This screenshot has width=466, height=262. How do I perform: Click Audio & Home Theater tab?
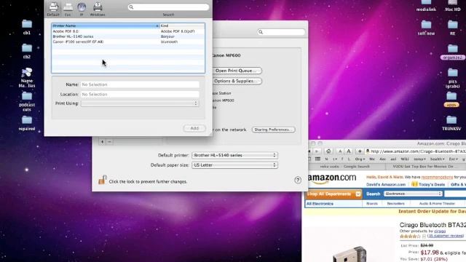(437, 204)
